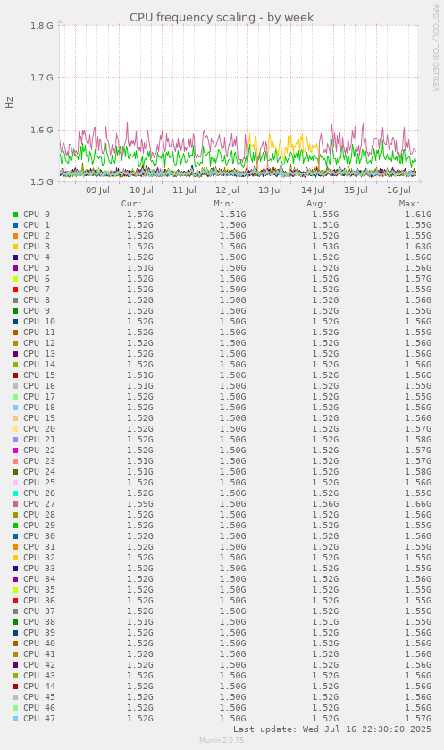Image resolution: width=444 pixels, height=750 pixels.
Task: Click the 'CPU 10' legend label
Action: pyautogui.click(x=39, y=322)
